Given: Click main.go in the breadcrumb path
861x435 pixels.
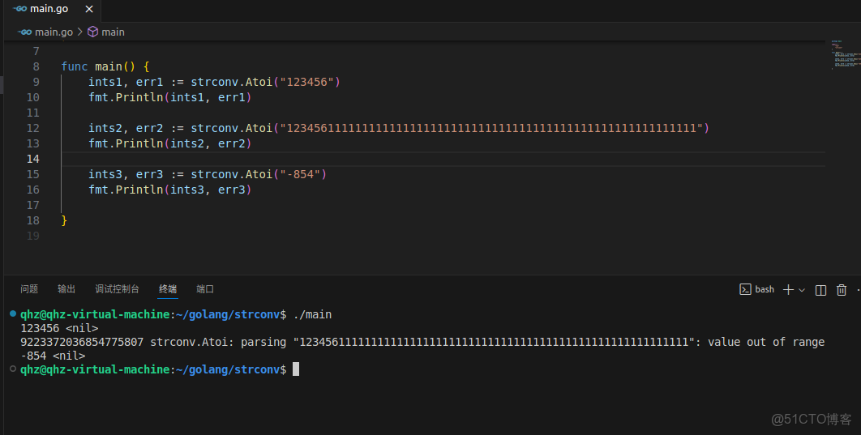Looking at the screenshot, I should [x=53, y=32].
